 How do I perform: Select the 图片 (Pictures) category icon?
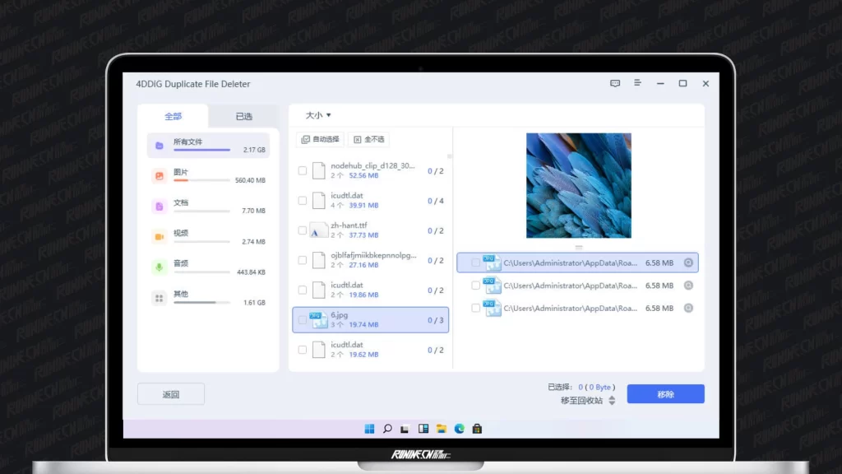tap(159, 176)
